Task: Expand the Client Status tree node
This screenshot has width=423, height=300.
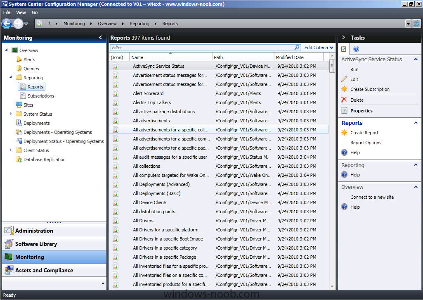Action: (10, 150)
